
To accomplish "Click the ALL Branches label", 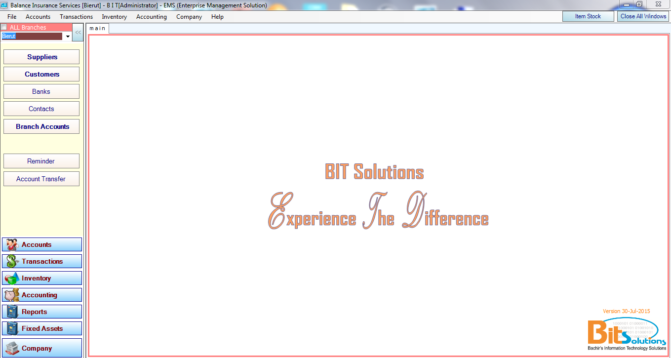I will pos(28,28).
